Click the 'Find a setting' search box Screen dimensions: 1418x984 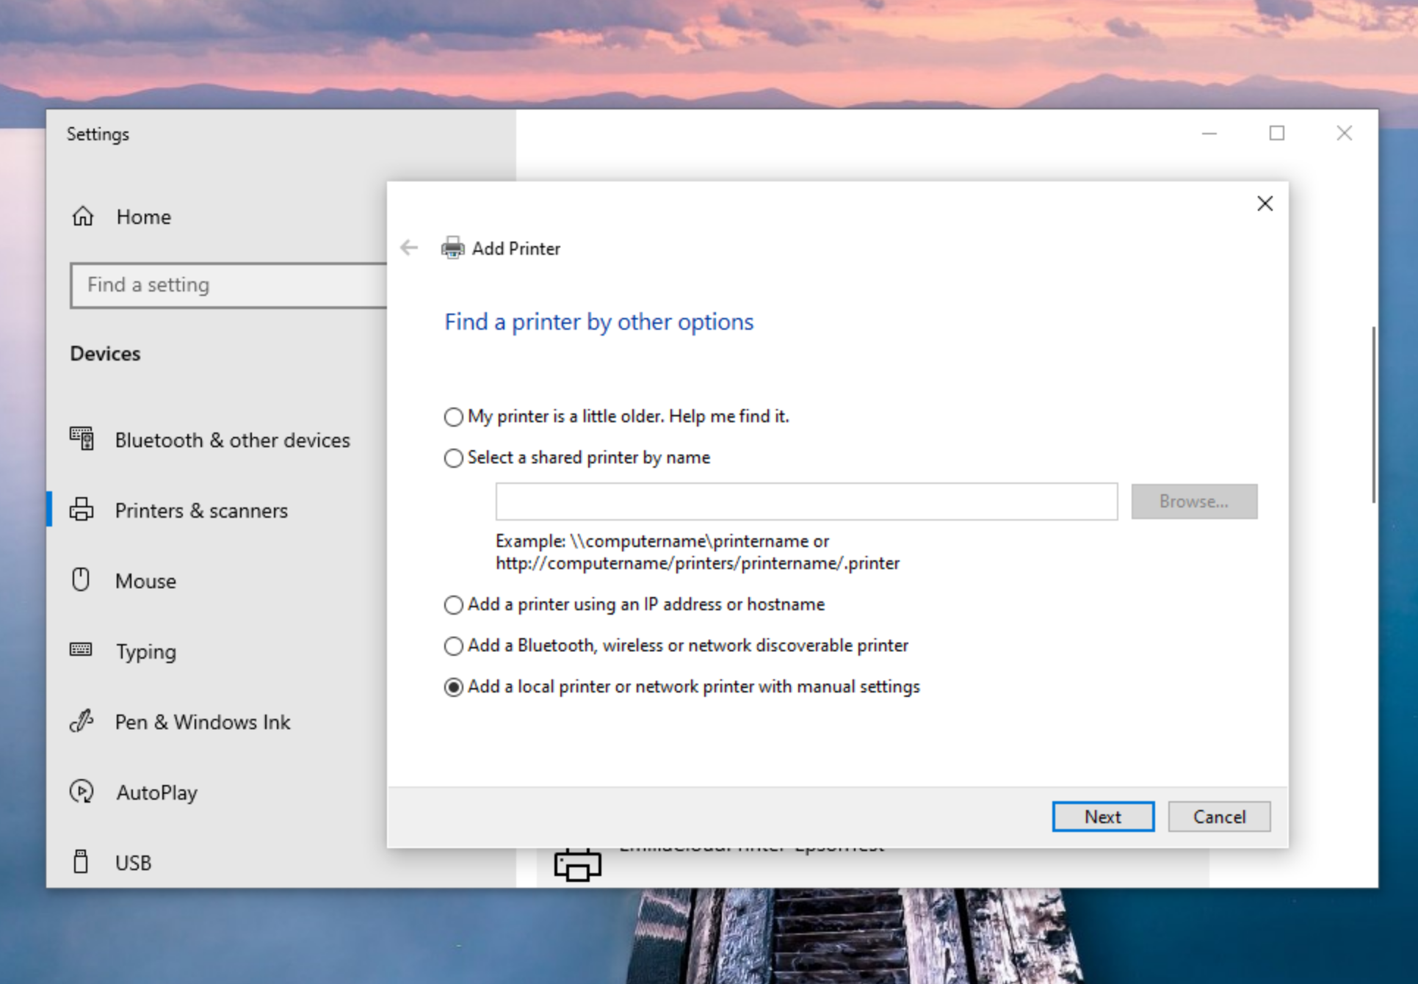(x=228, y=285)
